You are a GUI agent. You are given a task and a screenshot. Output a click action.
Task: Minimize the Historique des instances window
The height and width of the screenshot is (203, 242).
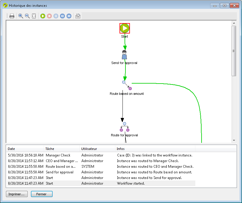coord(215,6)
